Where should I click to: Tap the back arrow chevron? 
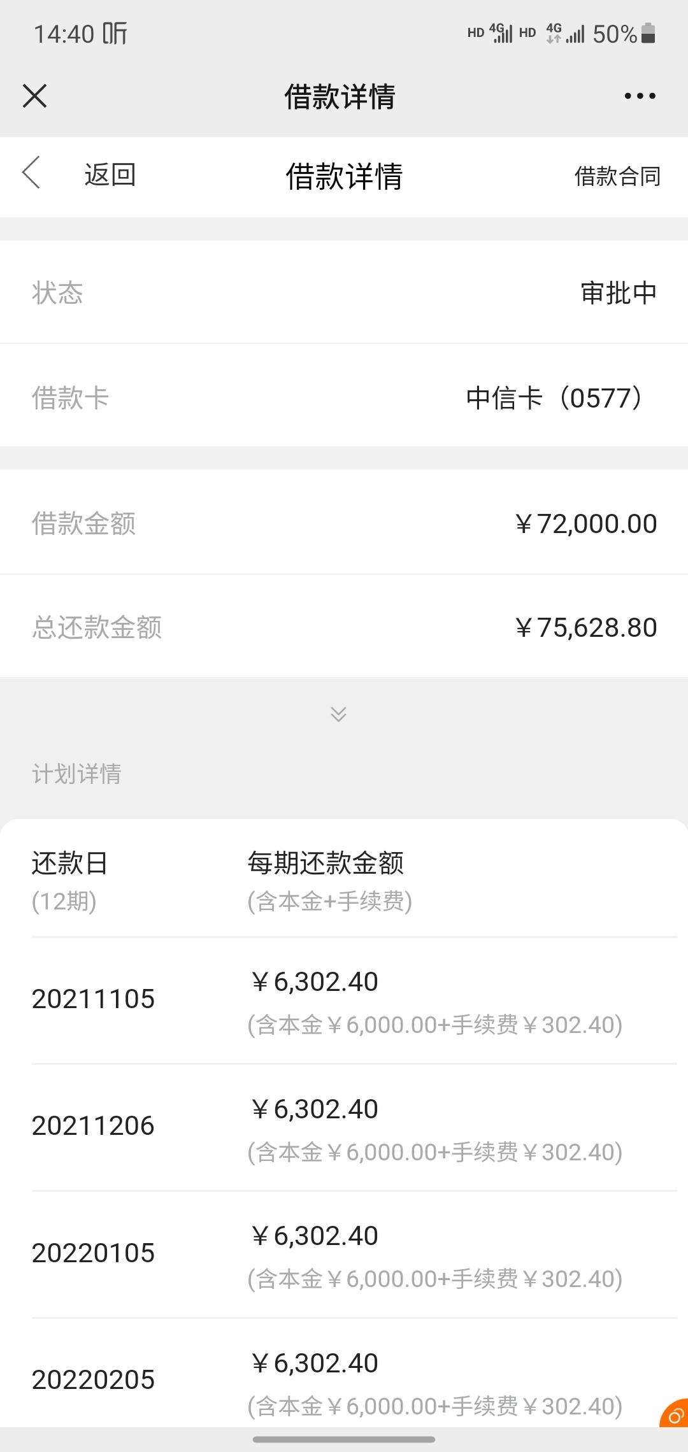(x=31, y=173)
